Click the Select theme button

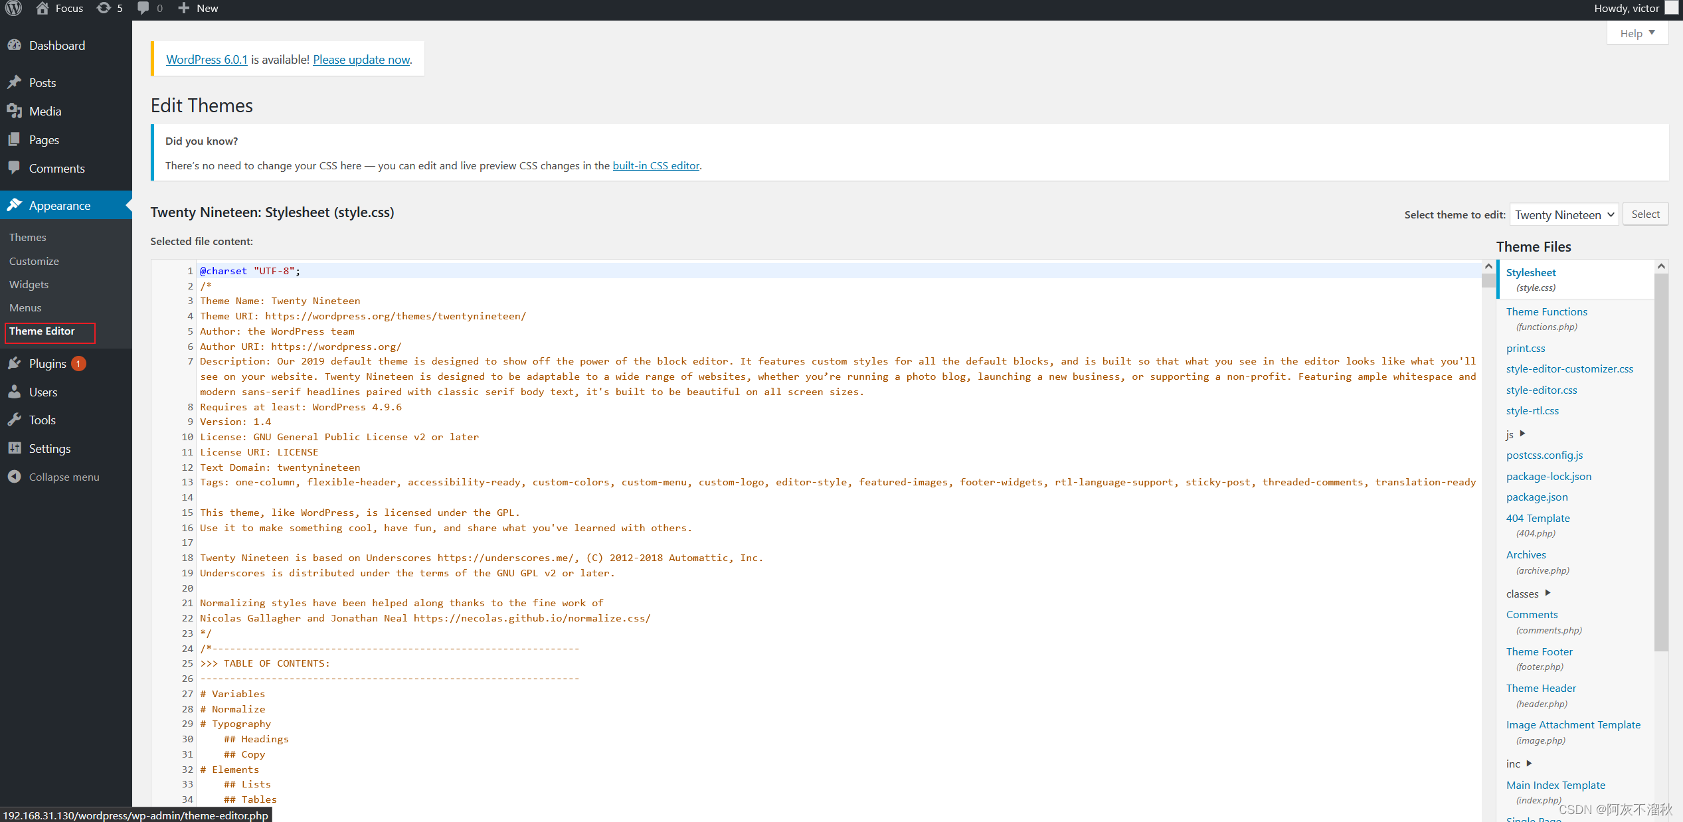point(1645,214)
